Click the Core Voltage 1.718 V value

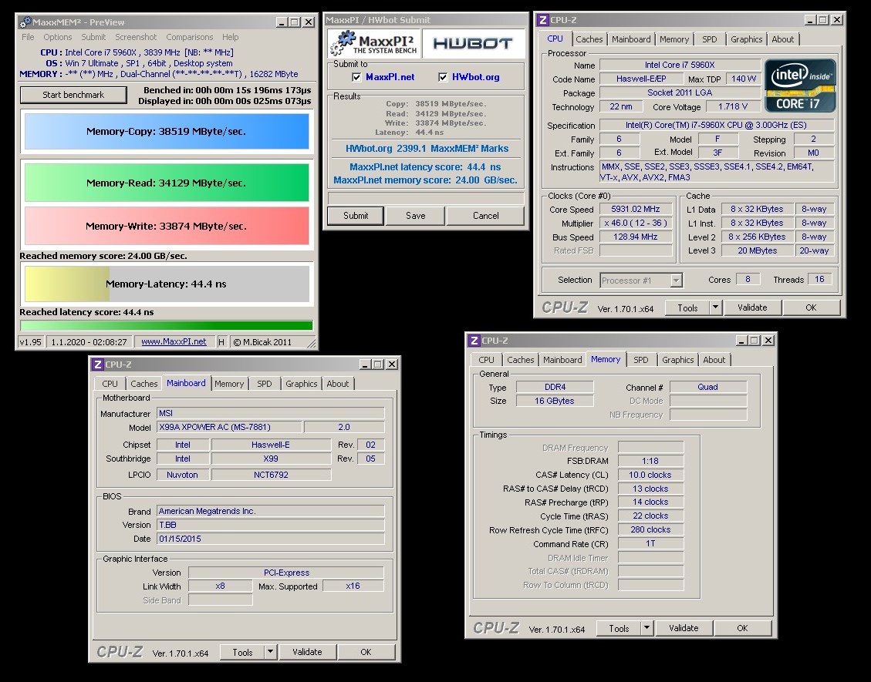tap(733, 106)
